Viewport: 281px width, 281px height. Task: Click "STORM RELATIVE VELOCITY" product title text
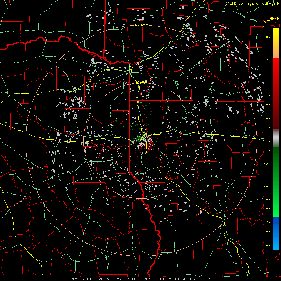coord(97,279)
